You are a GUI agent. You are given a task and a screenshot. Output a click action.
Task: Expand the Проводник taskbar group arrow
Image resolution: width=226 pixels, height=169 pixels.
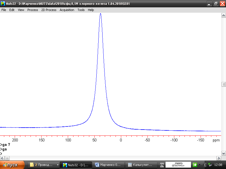click(x=58, y=165)
